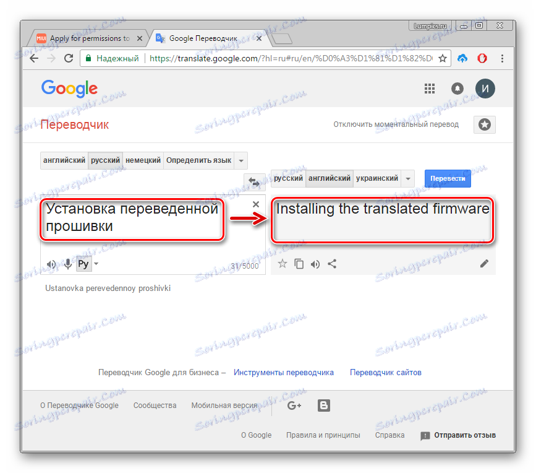536x473 pixels.
Task: Listen to the Russian source text
Action: pos(51,264)
